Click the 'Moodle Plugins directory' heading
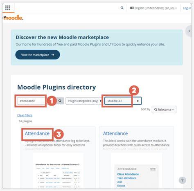Image resolution: width=194 pixels, height=191 pixels. point(56,87)
